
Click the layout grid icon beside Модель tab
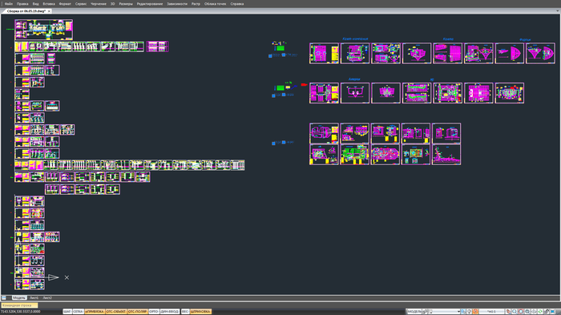(x=4, y=298)
